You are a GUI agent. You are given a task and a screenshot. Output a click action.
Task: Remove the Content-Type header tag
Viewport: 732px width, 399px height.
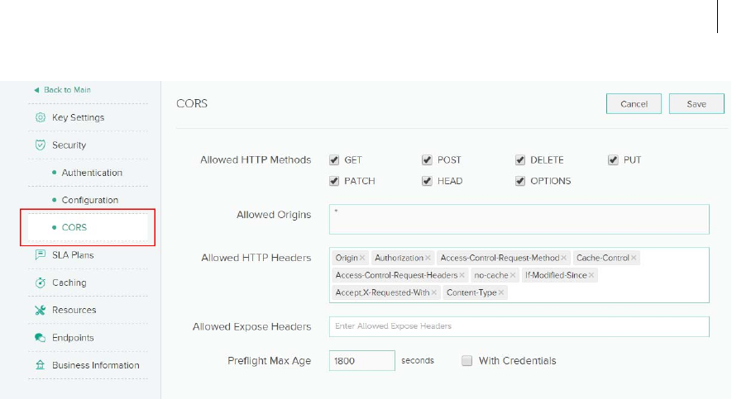[501, 292]
